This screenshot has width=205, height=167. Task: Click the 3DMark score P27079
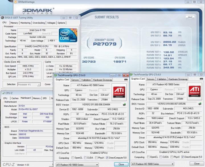[x=105, y=44]
